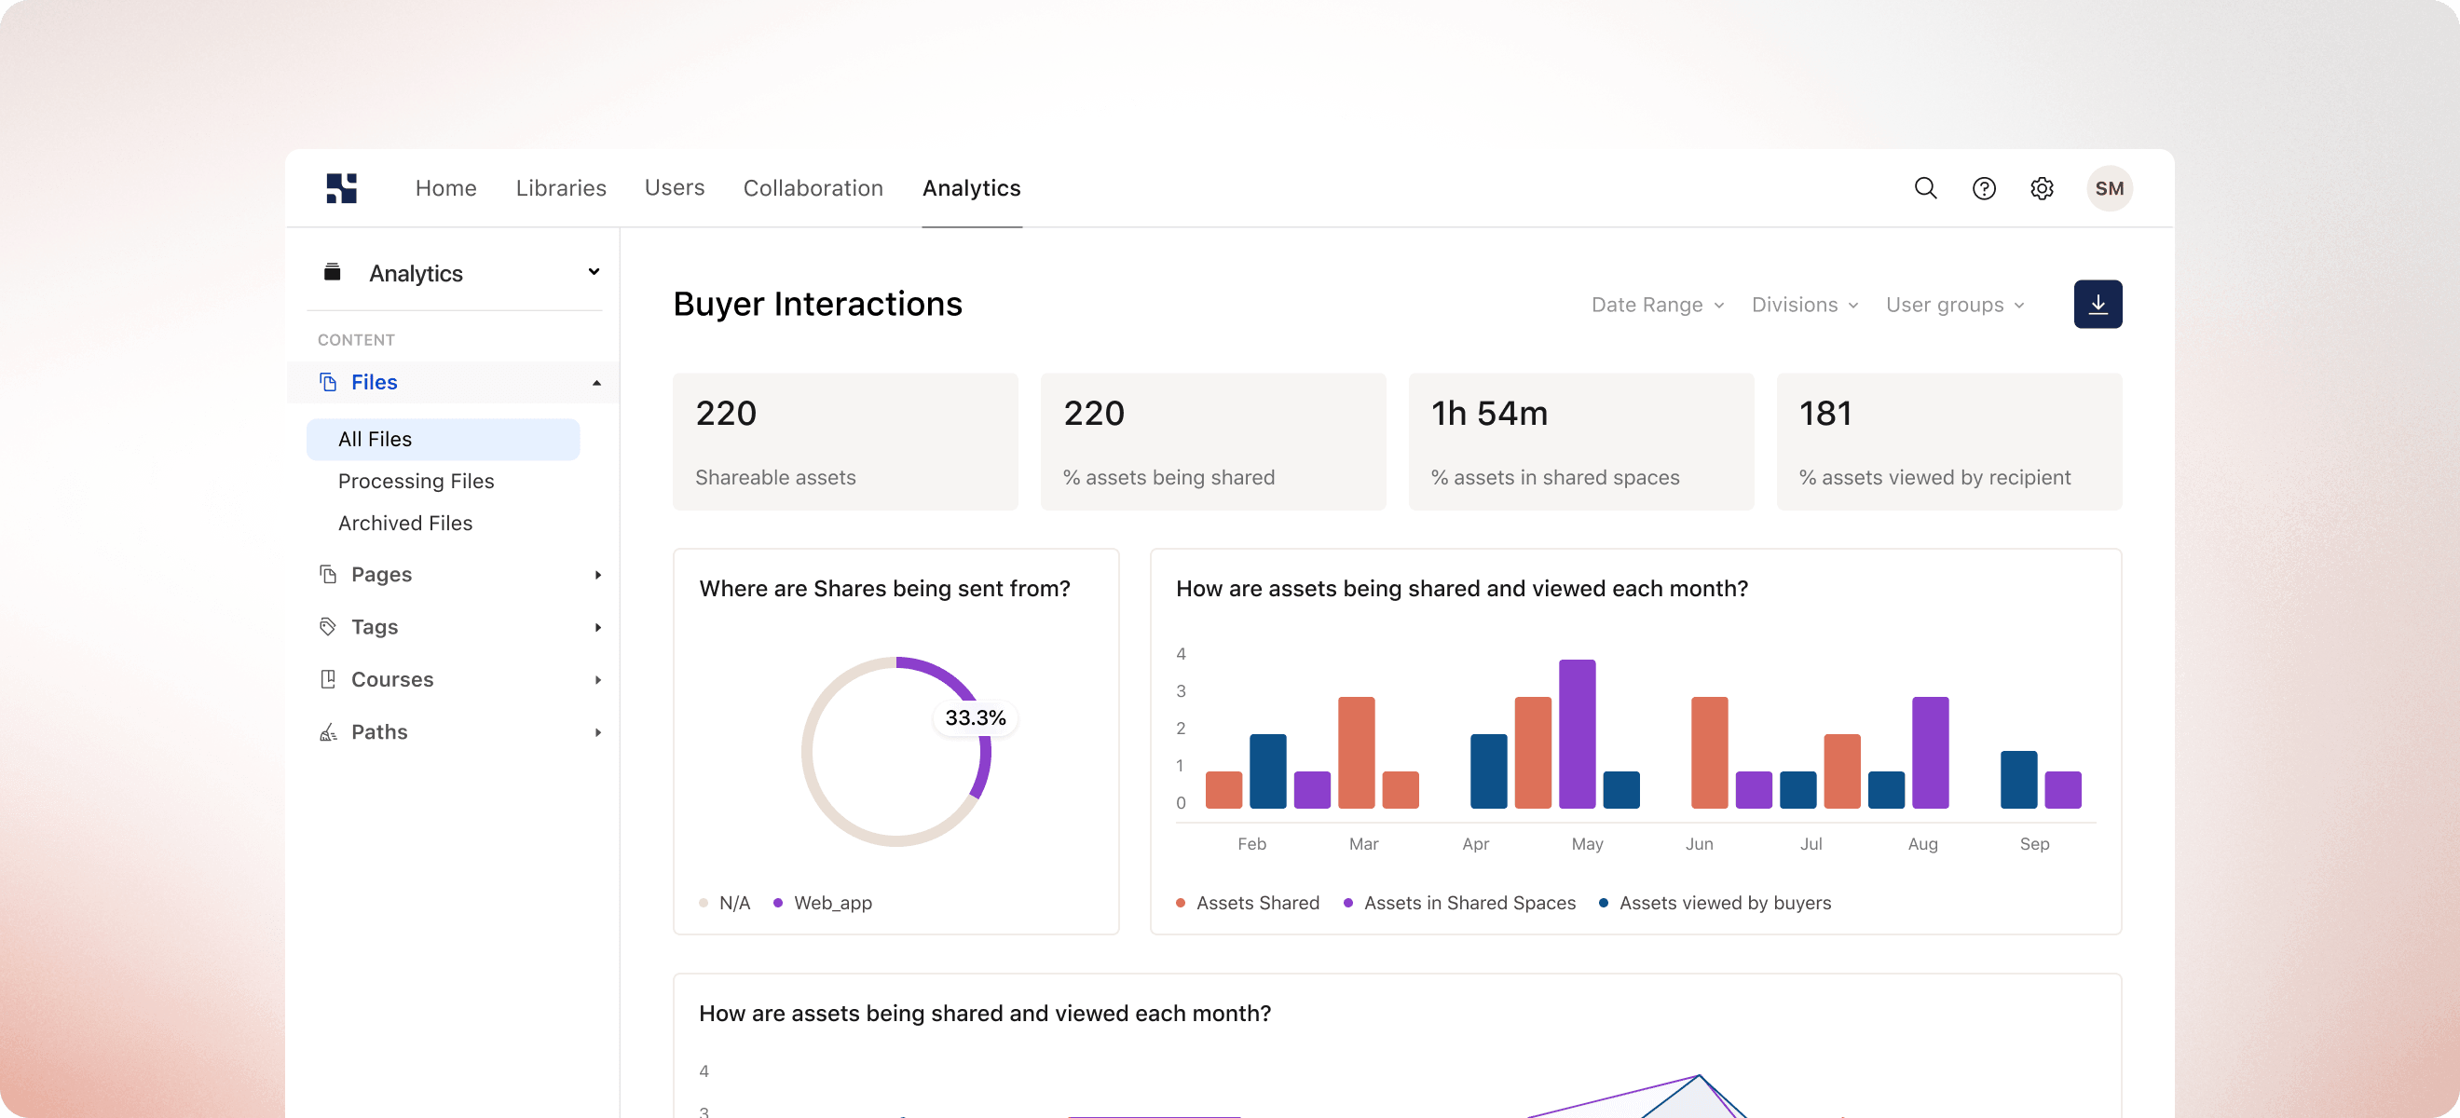Click the Pages sidebar label
The image size is (2460, 1118).
pos(381,574)
